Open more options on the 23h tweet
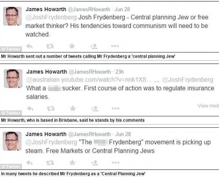This screenshot has height=177, width=219. coord(116,108)
